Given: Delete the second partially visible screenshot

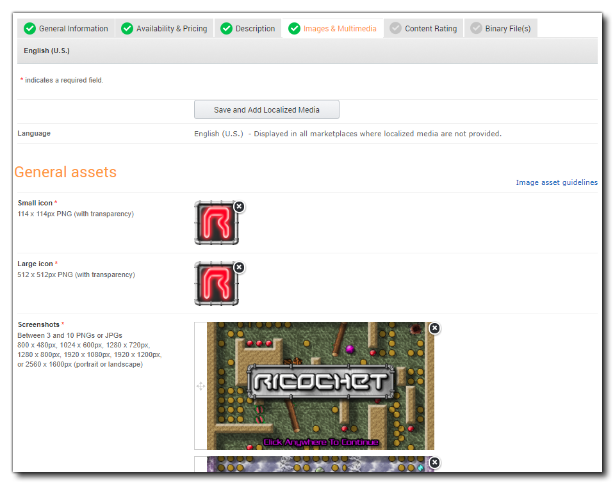Looking at the screenshot, I should pyautogui.click(x=434, y=462).
